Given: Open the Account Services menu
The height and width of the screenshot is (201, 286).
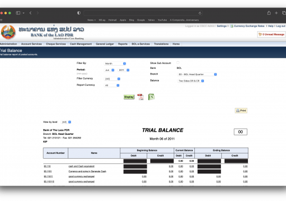Looking at the screenshot, I should click(31, 44).
